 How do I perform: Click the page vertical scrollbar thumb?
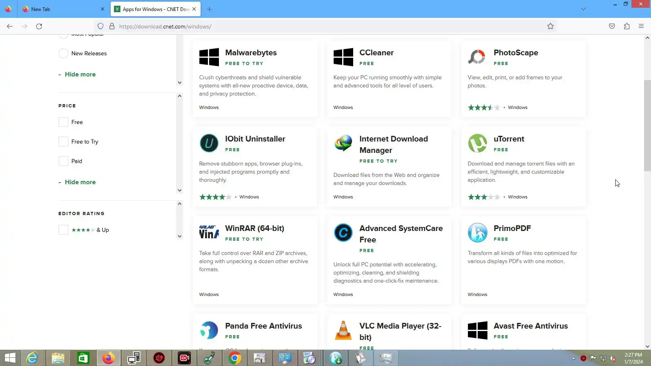tap(647, 126)
